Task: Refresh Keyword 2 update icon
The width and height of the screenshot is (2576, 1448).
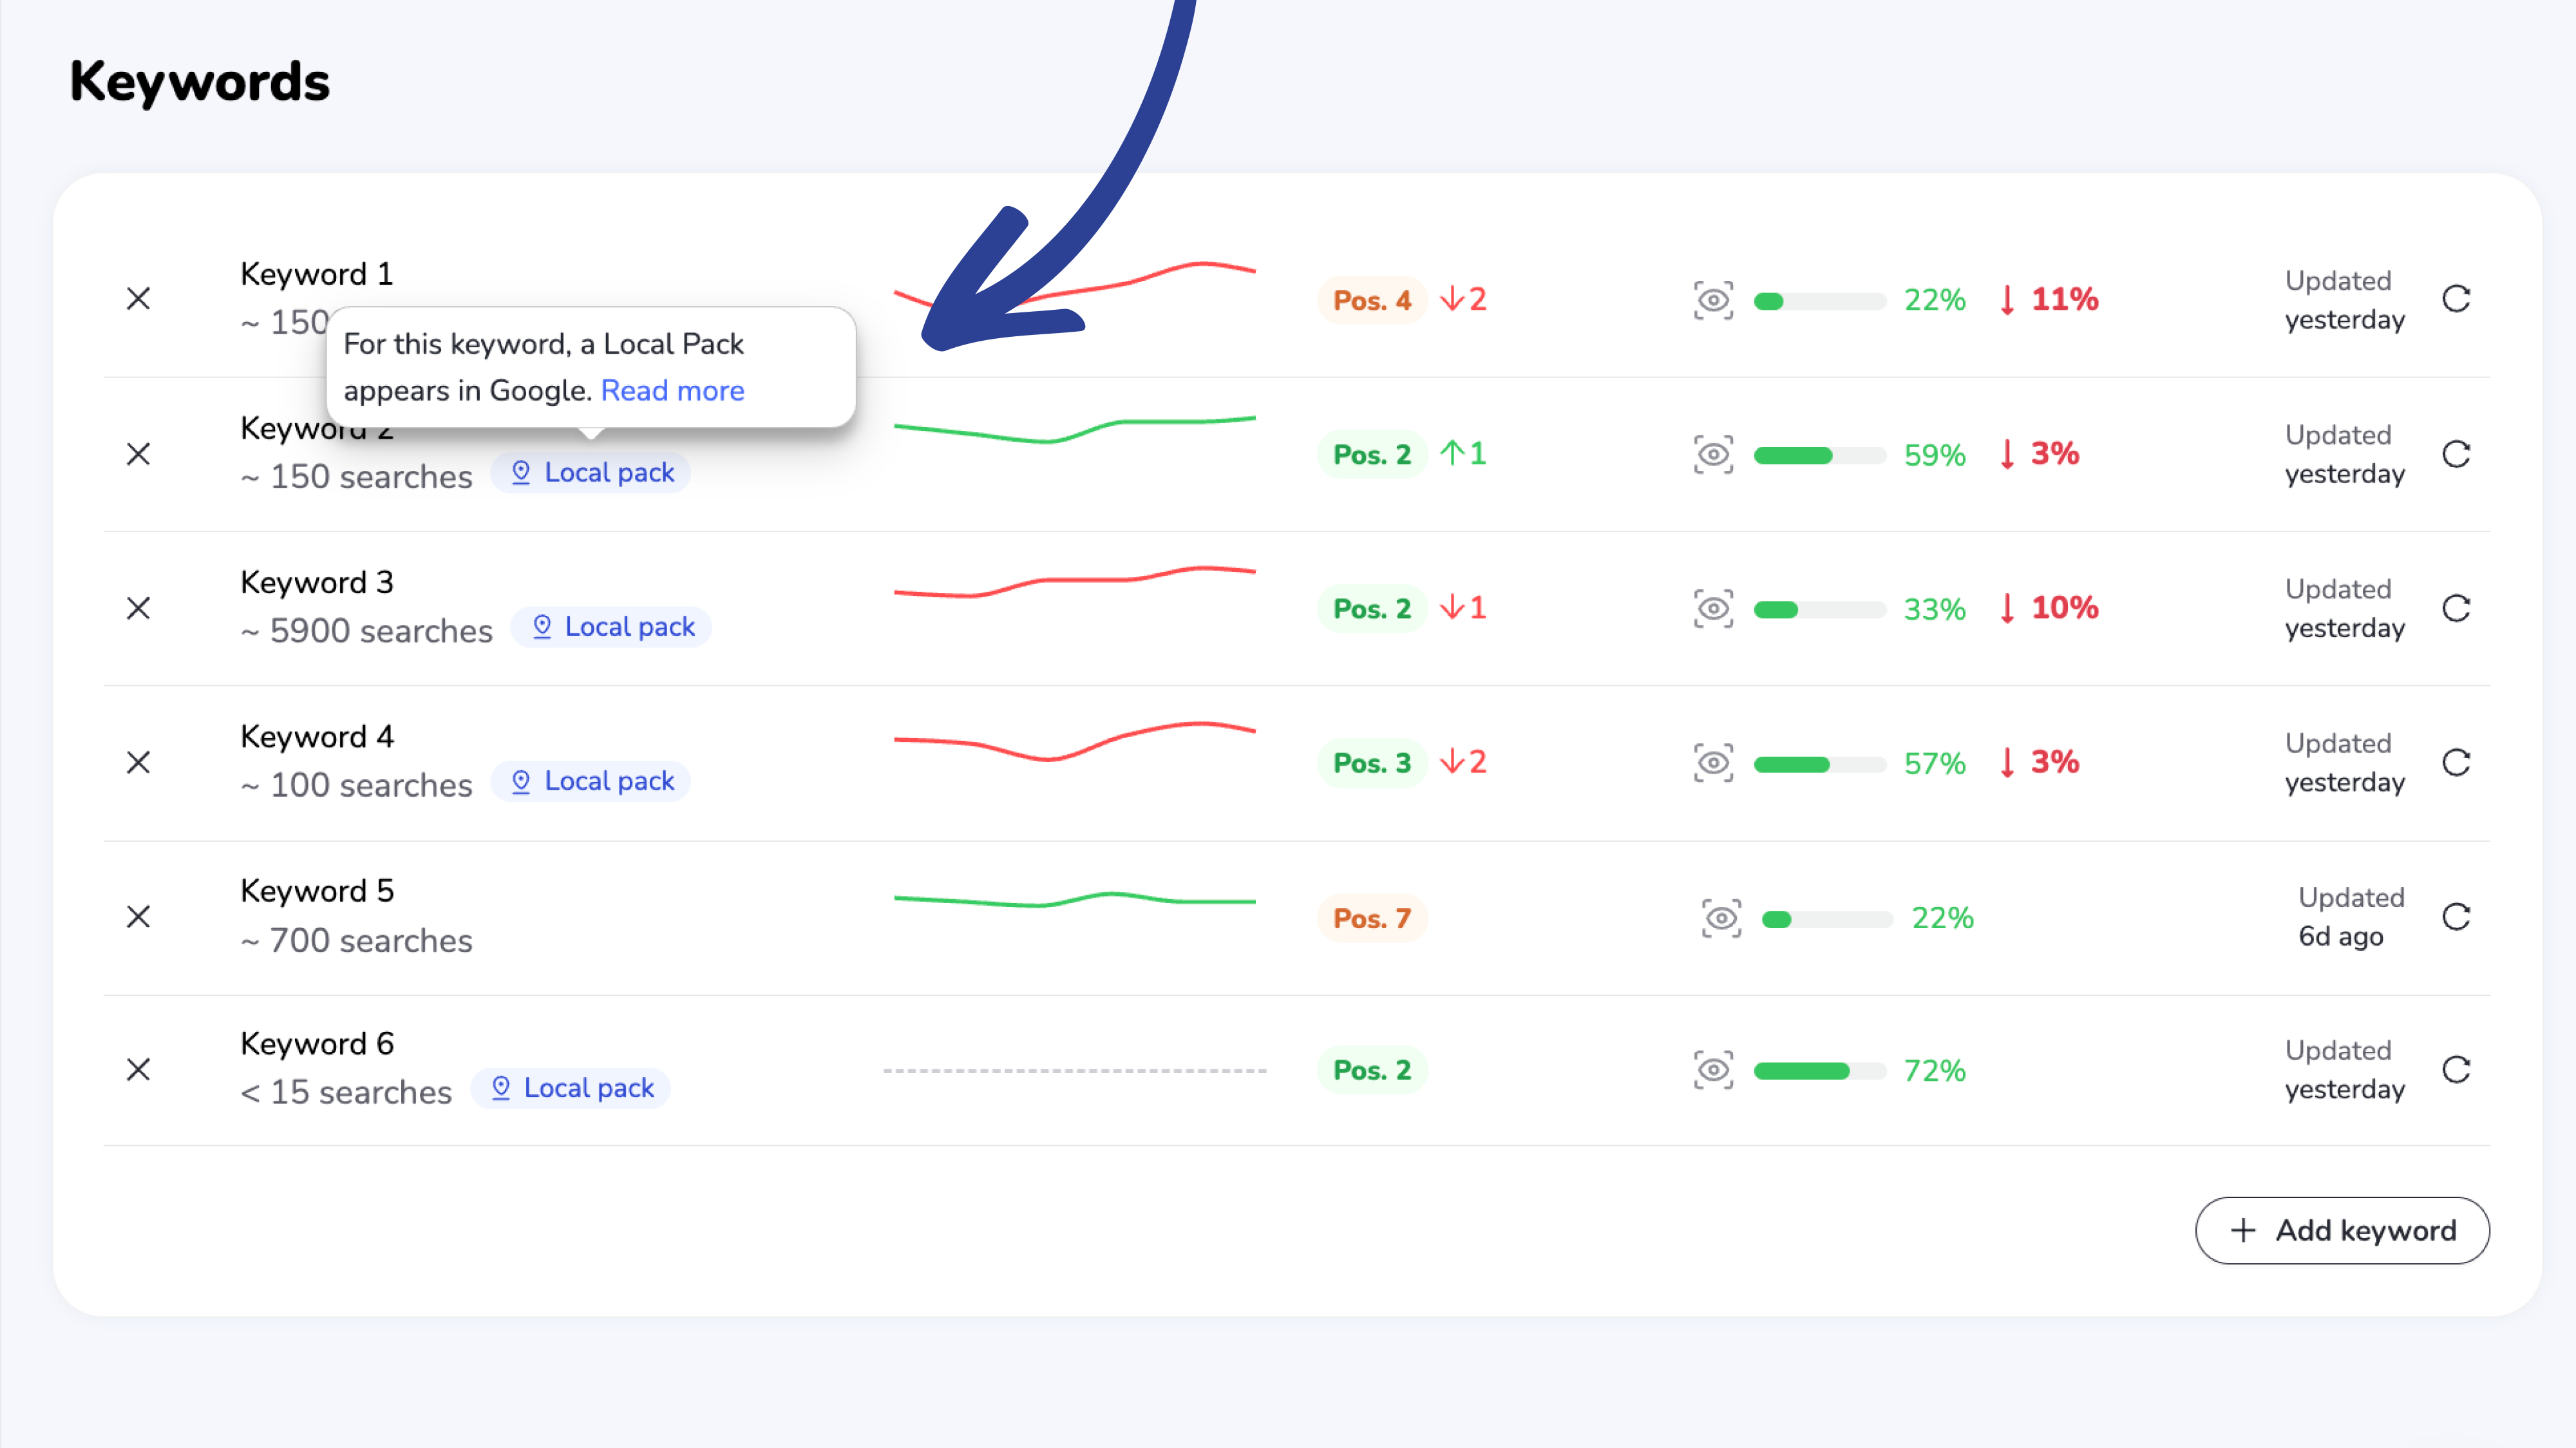Action: pyautogui.click(x=2456, y=454)
